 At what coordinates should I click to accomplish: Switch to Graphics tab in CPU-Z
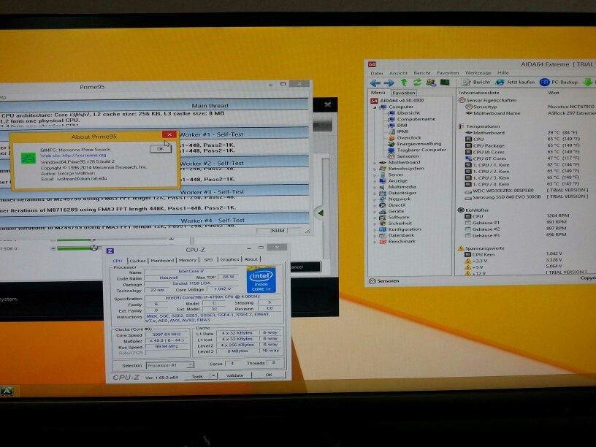point(229,259)
